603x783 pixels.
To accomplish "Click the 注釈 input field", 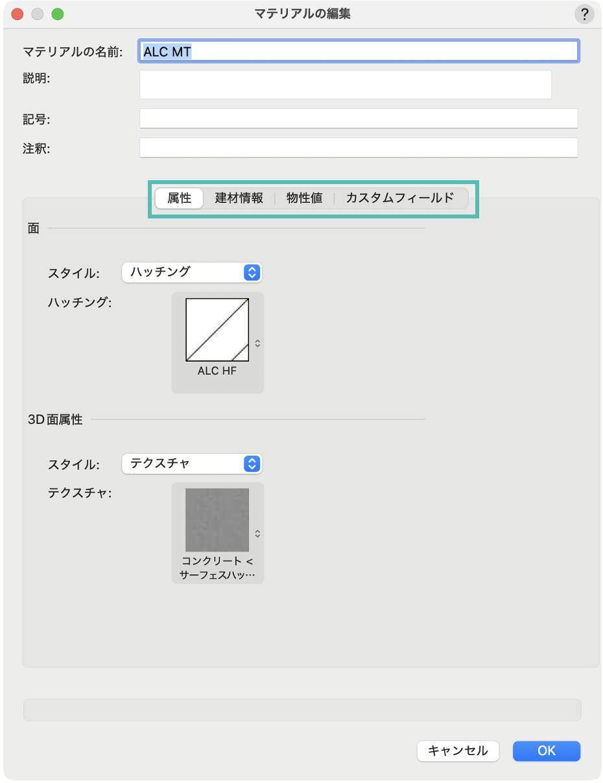I will (359, 148).
